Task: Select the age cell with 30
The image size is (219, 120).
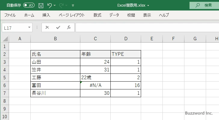Action: pos(95,93)
